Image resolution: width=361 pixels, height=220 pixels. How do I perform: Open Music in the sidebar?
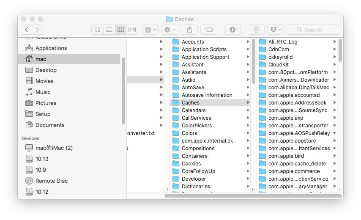[69, 92]
